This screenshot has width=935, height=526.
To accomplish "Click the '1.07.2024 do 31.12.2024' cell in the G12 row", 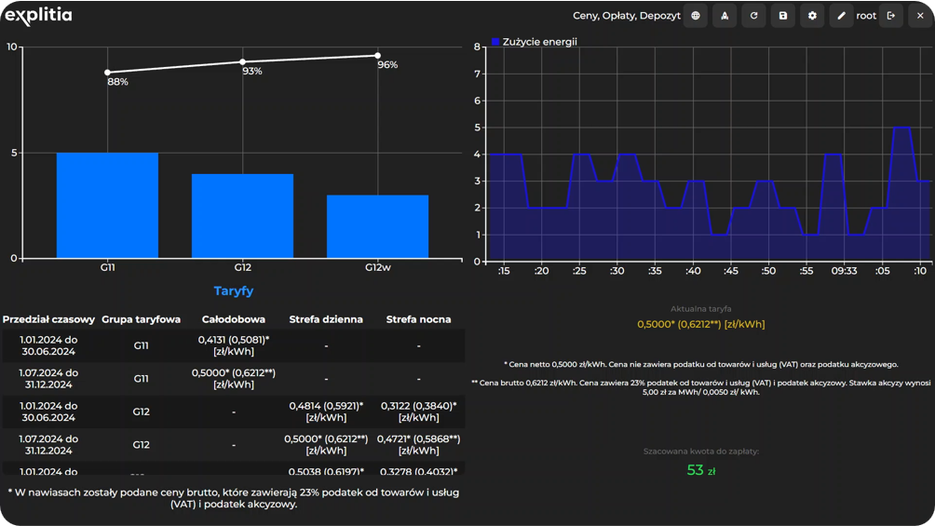I will click(x=48, y=445).
